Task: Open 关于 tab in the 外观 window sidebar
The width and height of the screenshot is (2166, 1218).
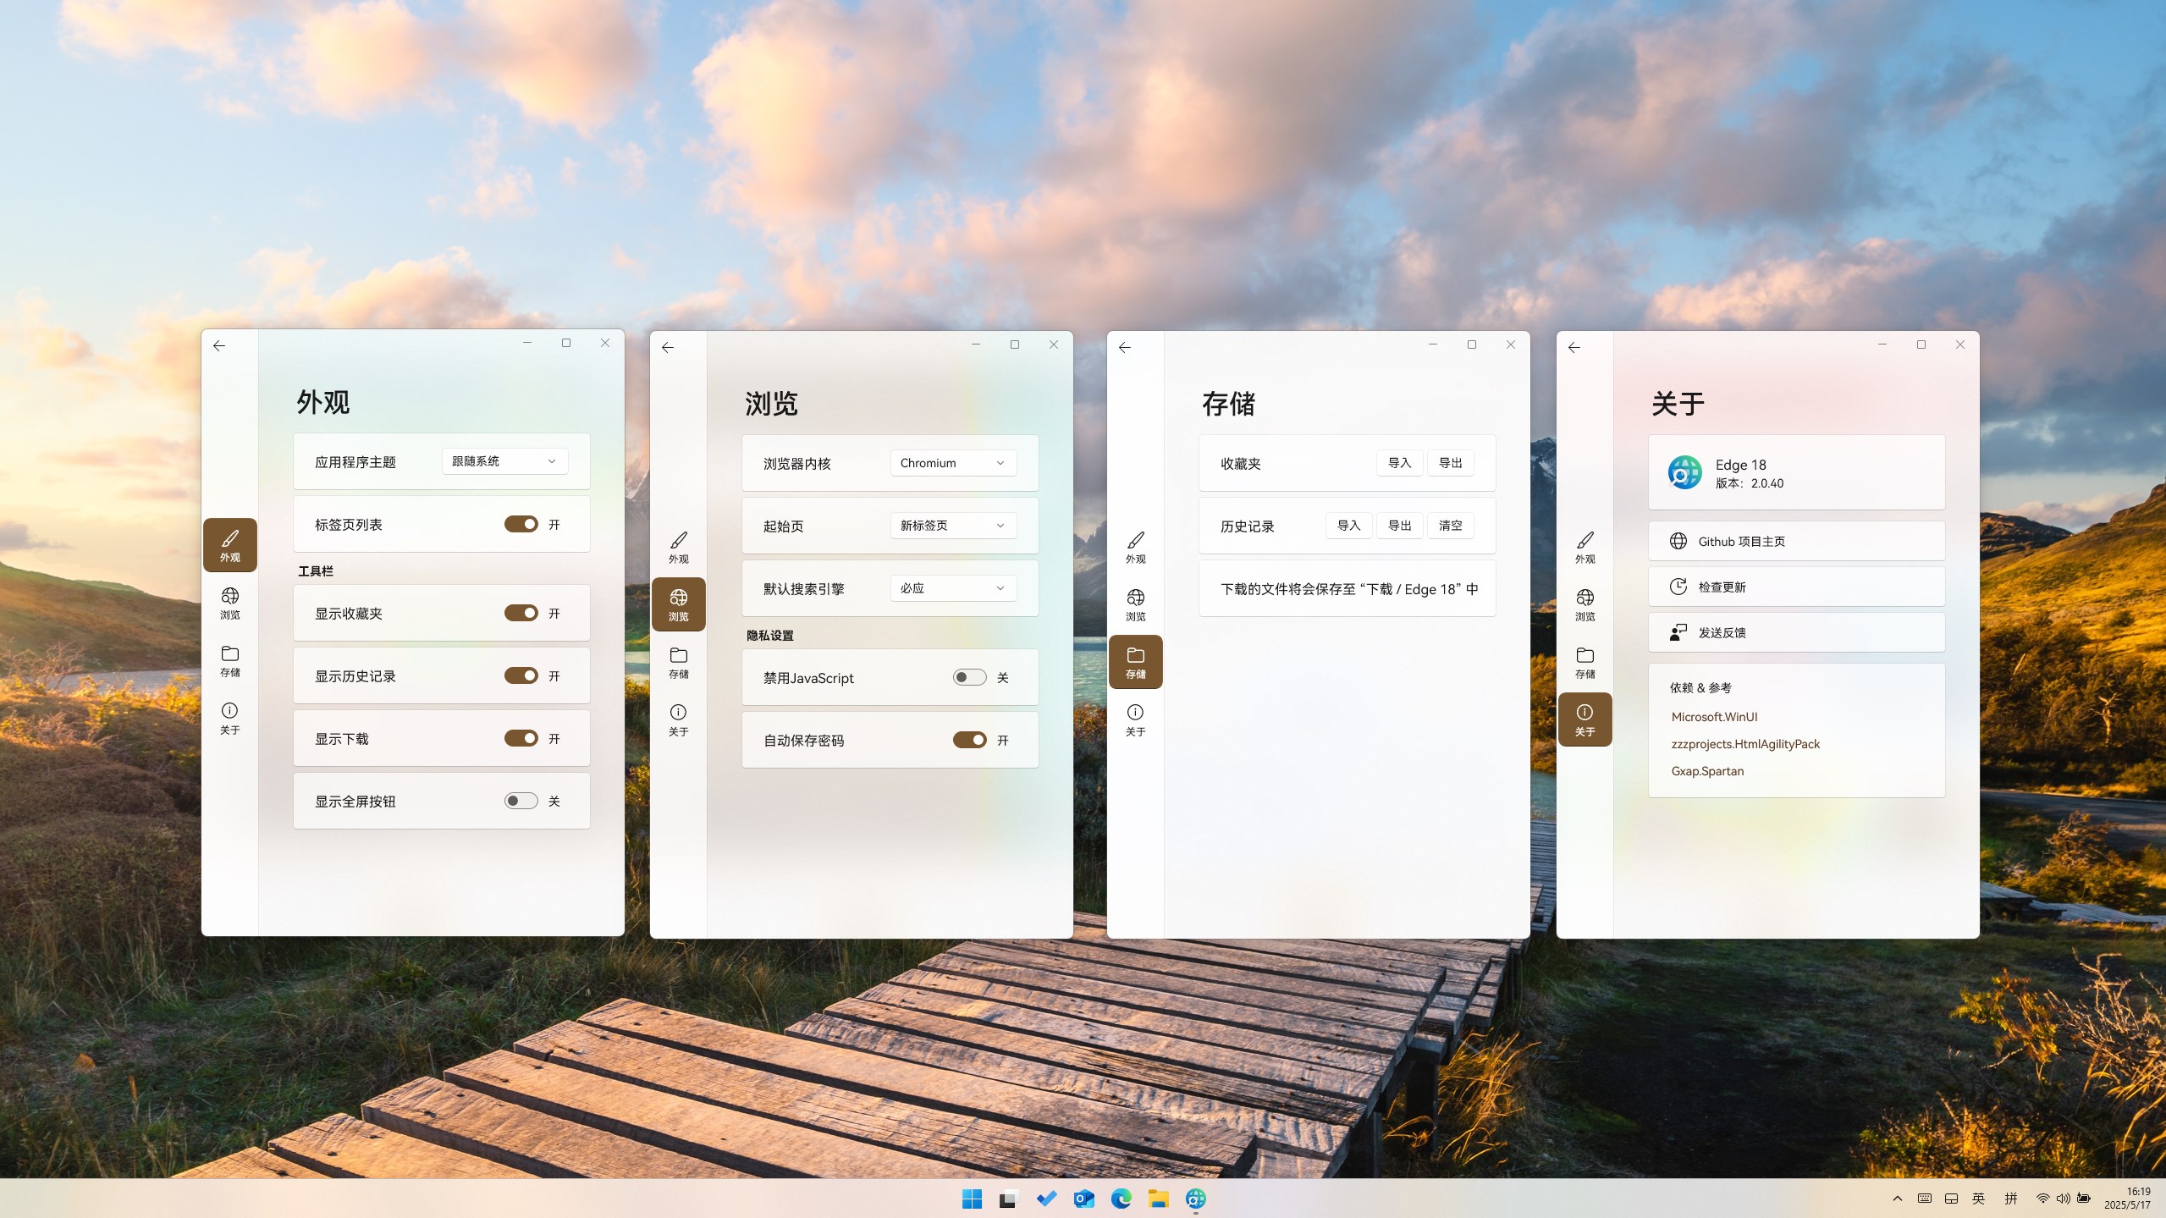Action: [x=229, y=719]
